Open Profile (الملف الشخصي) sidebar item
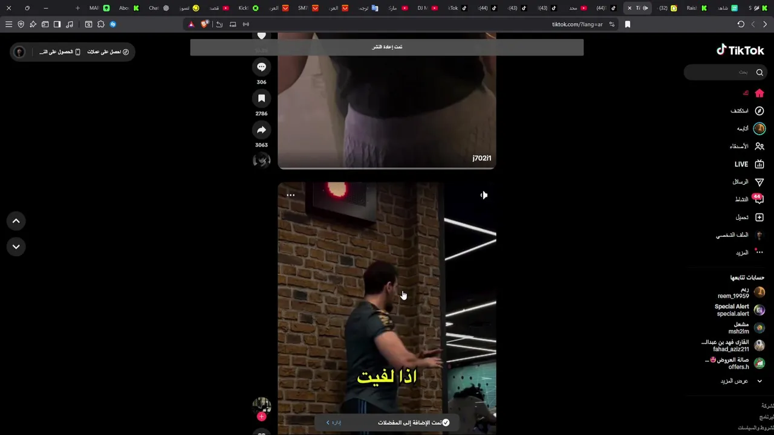Viewport: 774px width, 435px height. [740, 235]
